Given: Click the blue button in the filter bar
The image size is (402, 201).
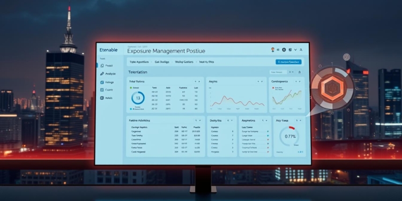Looking at the screenshot, I should pyautogui.click(x=288, y=62).
